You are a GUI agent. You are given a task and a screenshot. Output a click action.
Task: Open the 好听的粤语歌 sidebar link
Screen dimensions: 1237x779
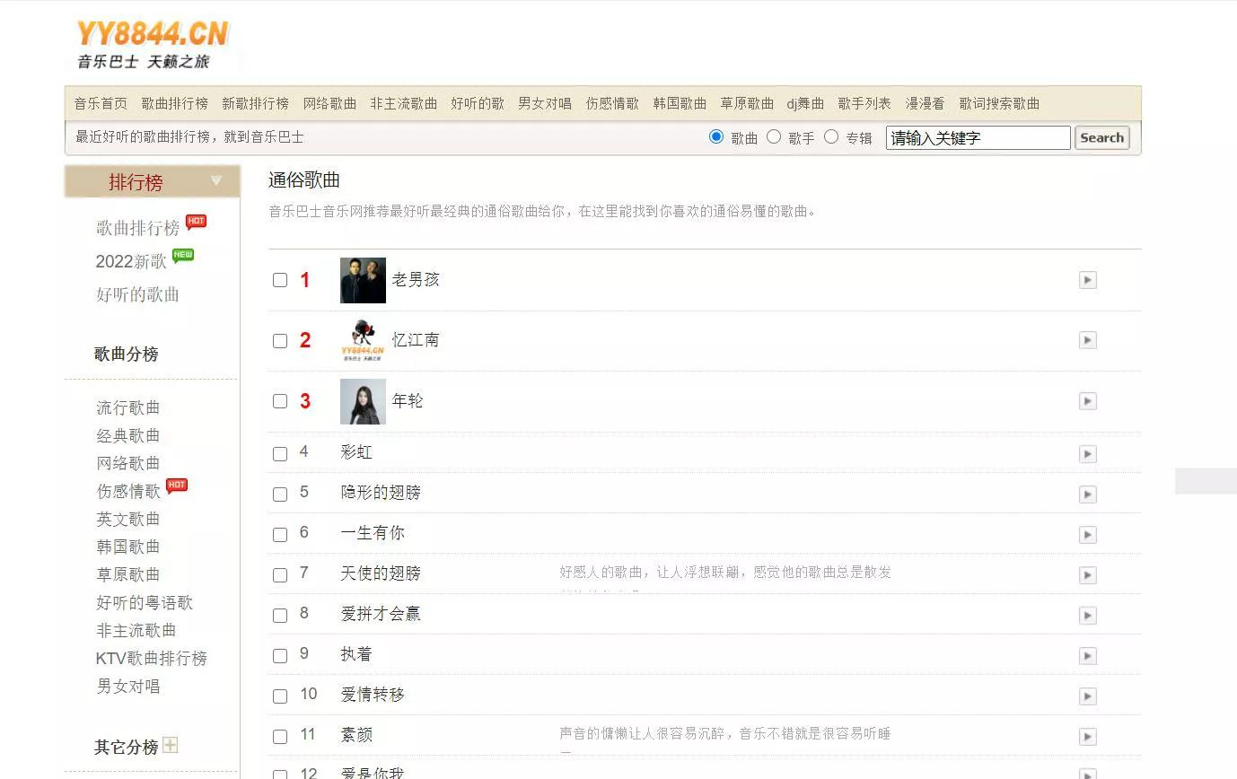144,602
